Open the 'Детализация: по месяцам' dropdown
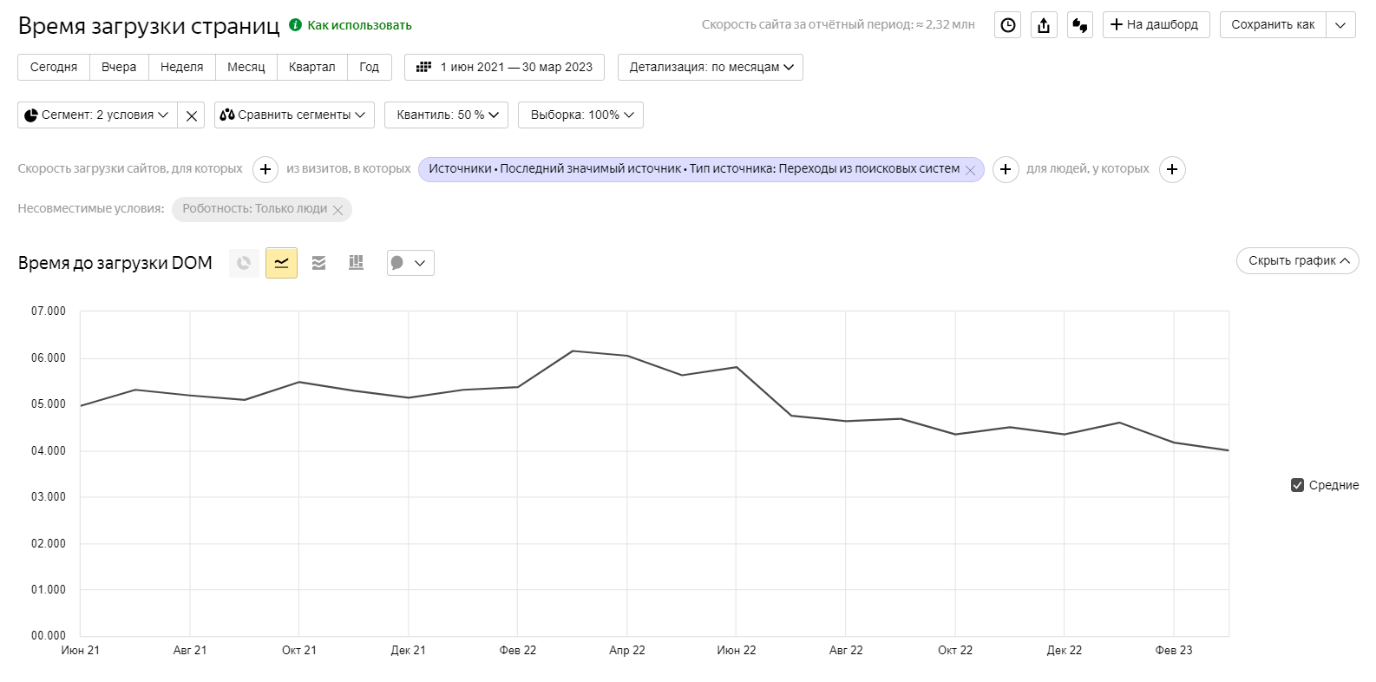1376x682 pixels. click(710, 68)
